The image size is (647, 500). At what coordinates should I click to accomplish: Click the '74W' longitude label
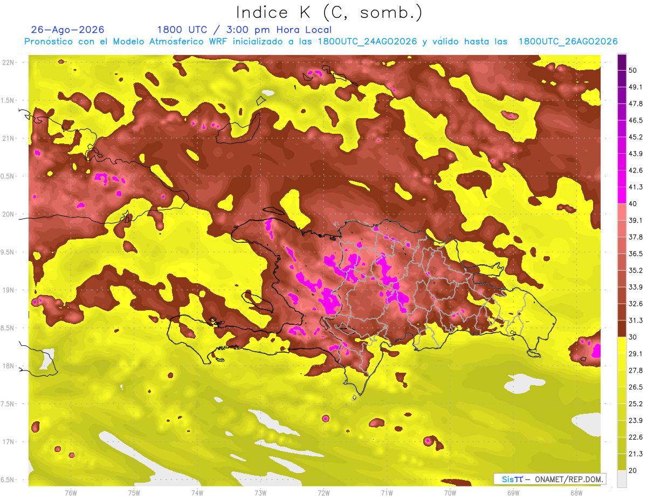point(197,492)
